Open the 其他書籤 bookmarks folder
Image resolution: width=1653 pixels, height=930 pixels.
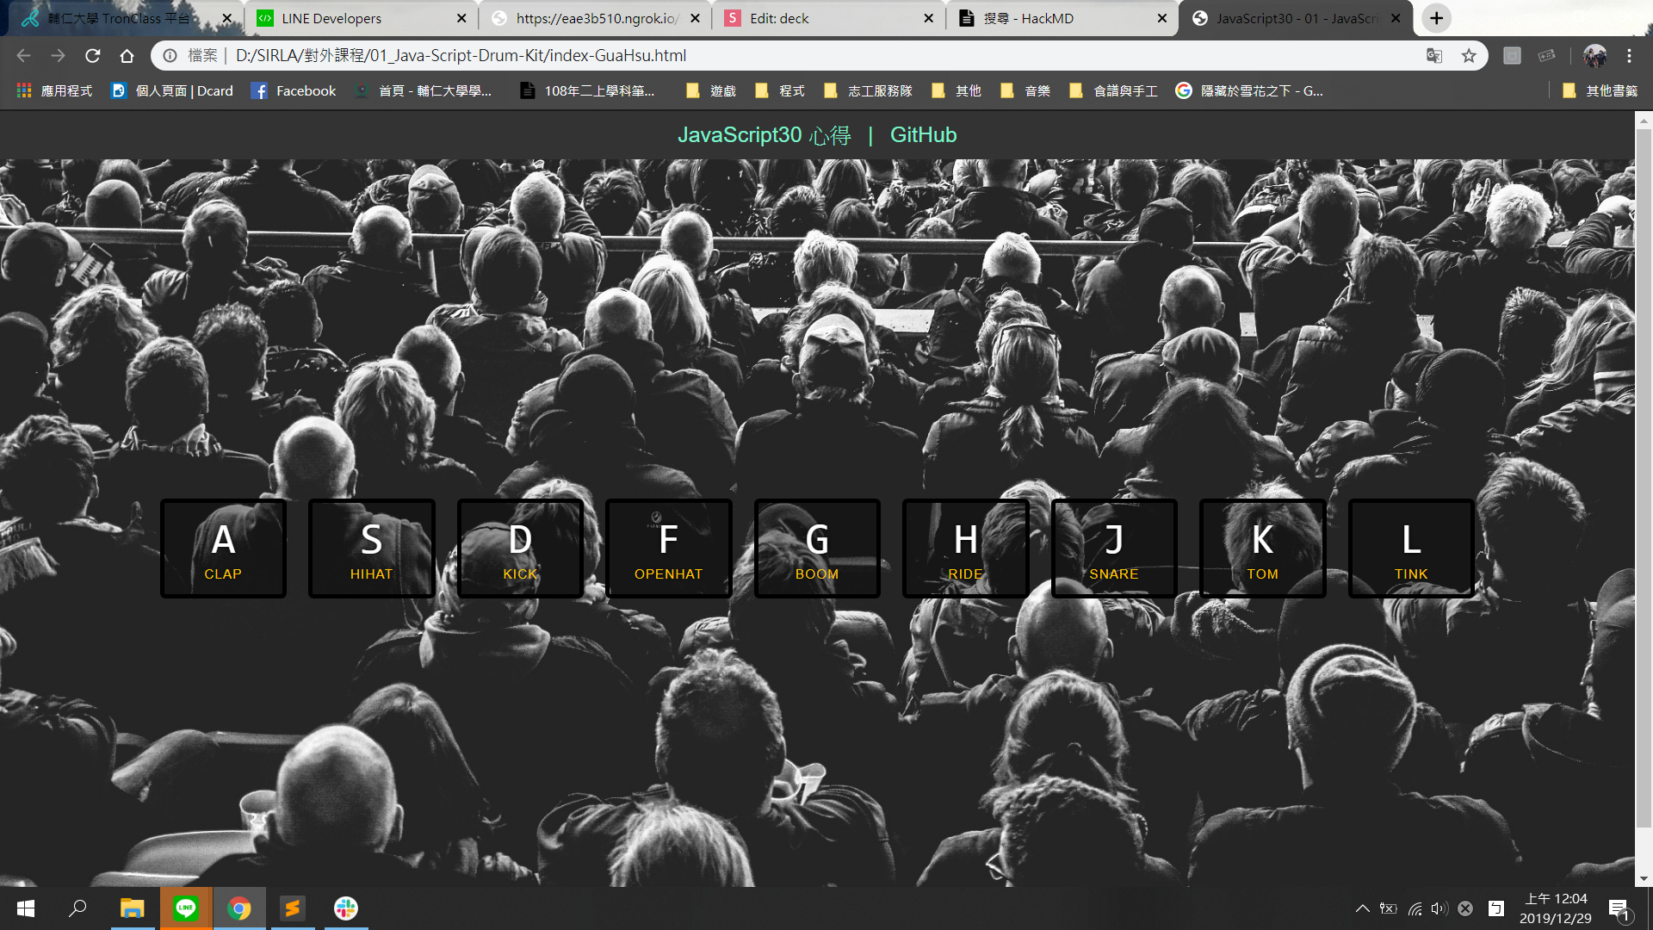(x=1600, y=90)
